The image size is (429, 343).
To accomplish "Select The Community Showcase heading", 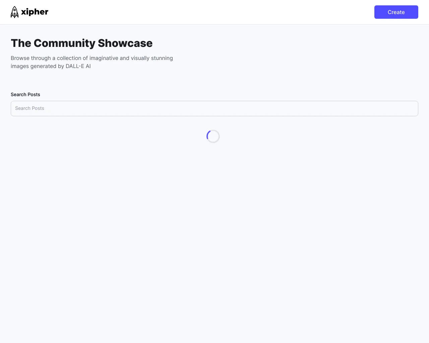I will [82, 43].
